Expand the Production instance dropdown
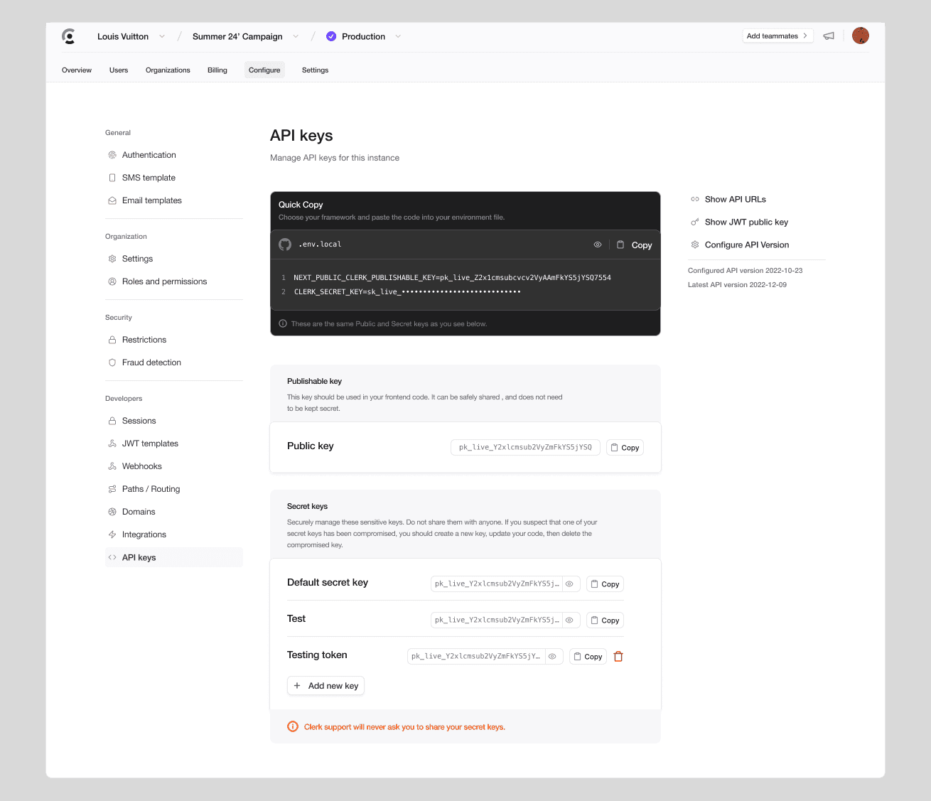The image size is (931, 801). click(398, 36)
